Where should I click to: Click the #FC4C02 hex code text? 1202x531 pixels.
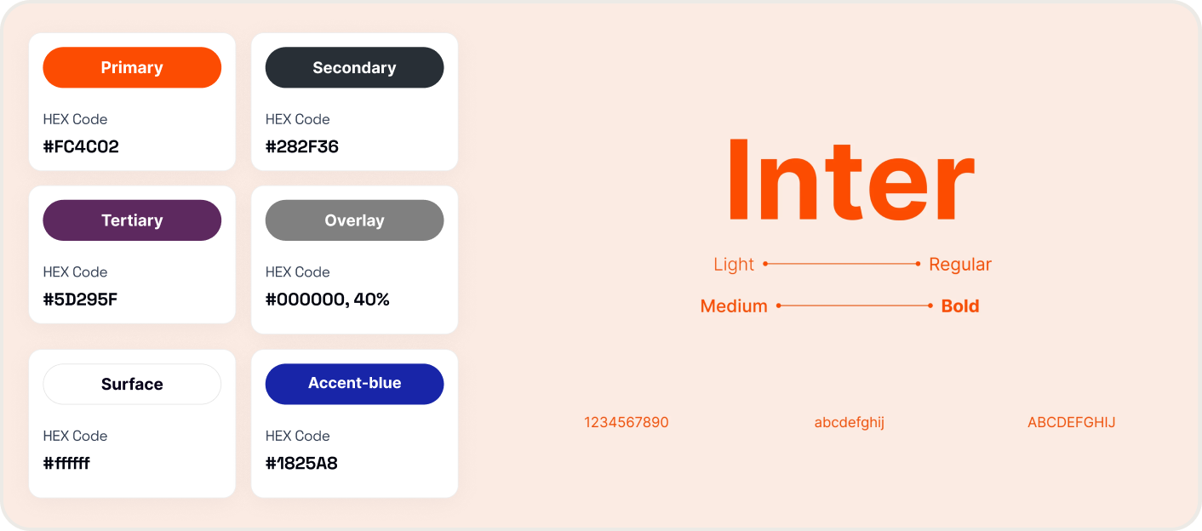81,146
